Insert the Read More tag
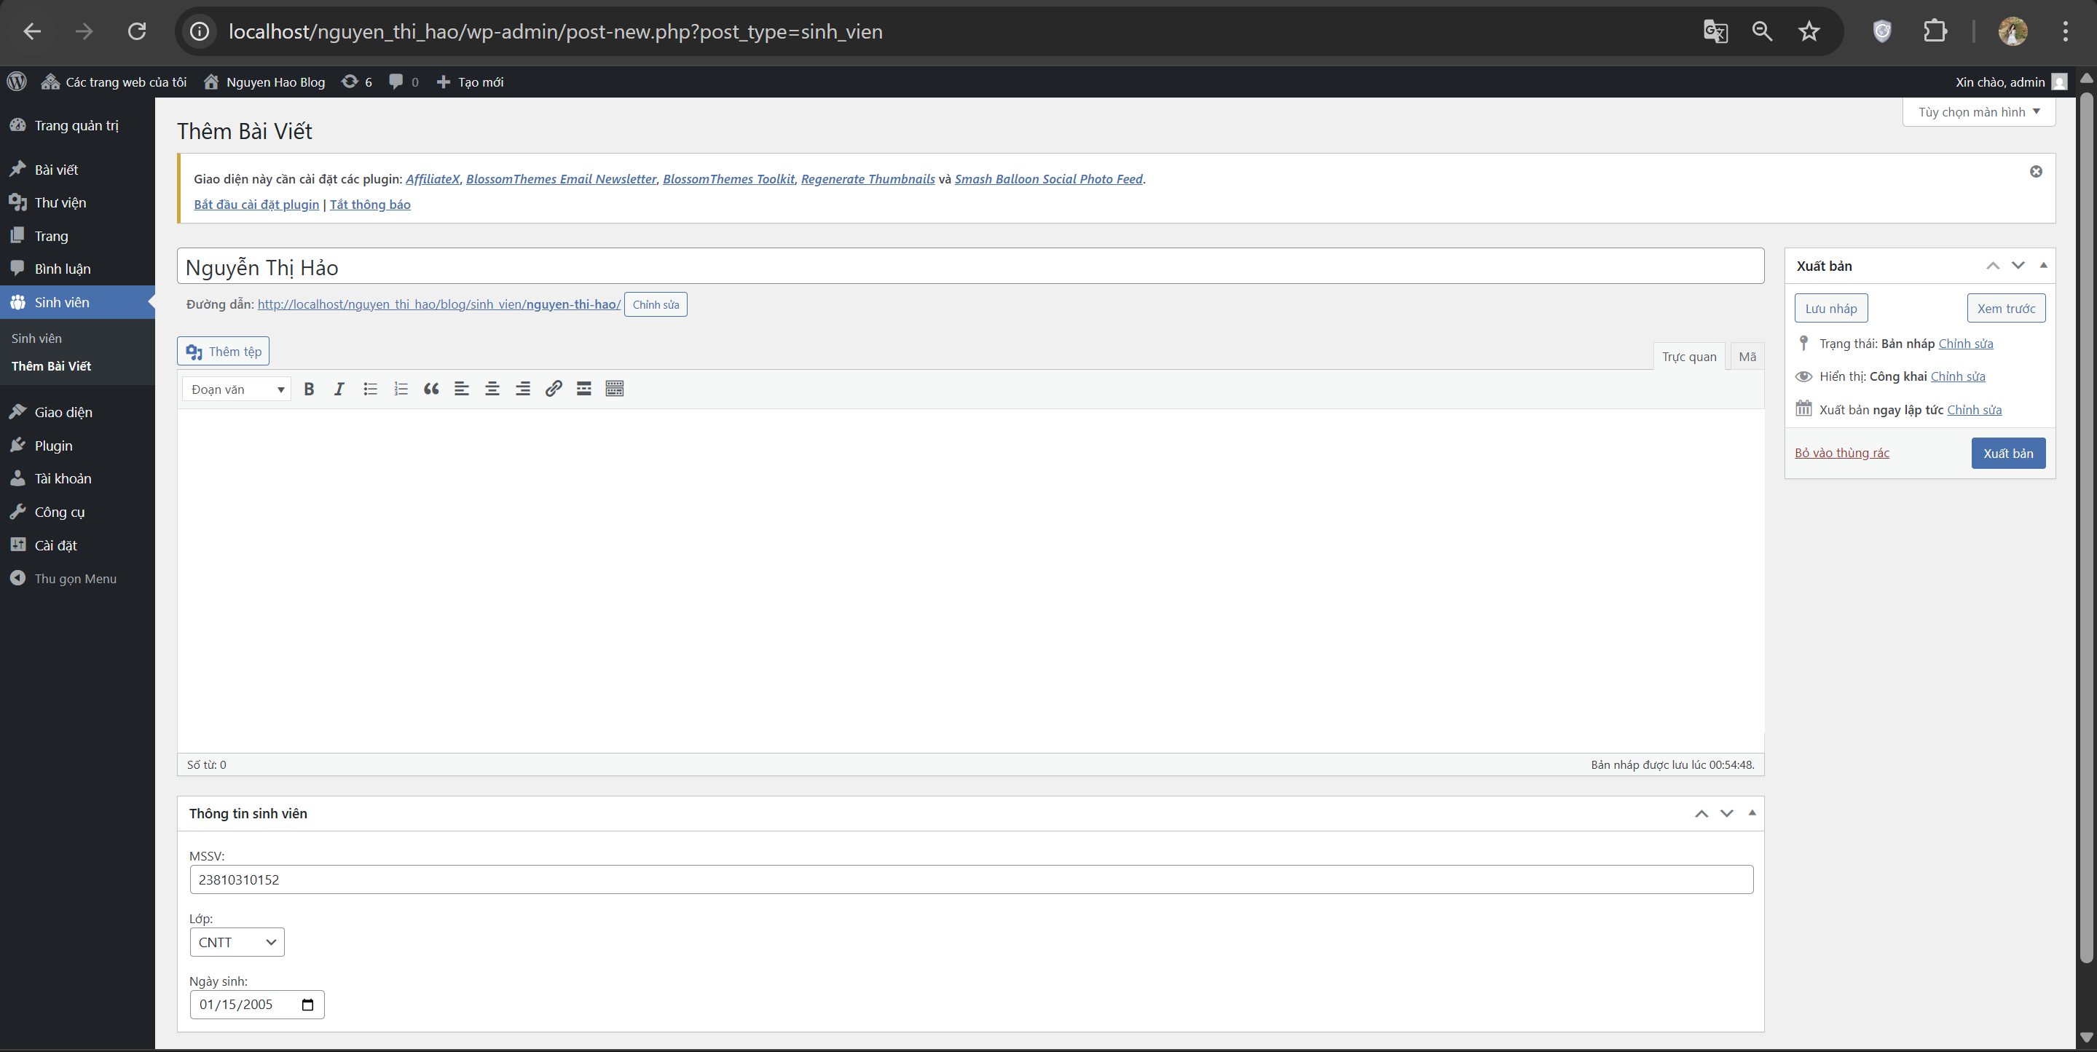2097x1052 pixels. 583,389
